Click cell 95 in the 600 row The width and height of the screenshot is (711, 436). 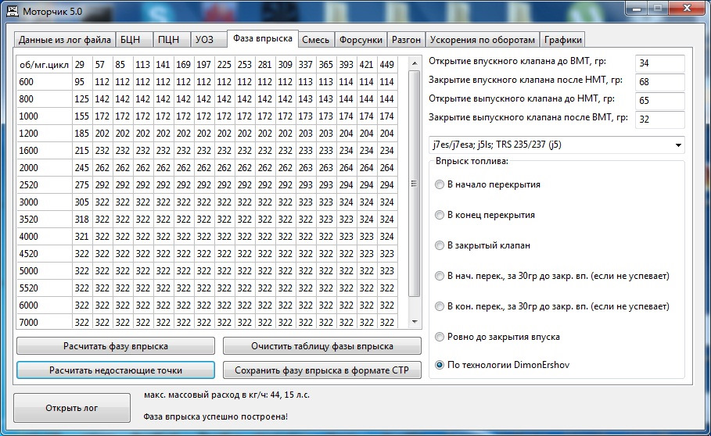pos(83,82)
